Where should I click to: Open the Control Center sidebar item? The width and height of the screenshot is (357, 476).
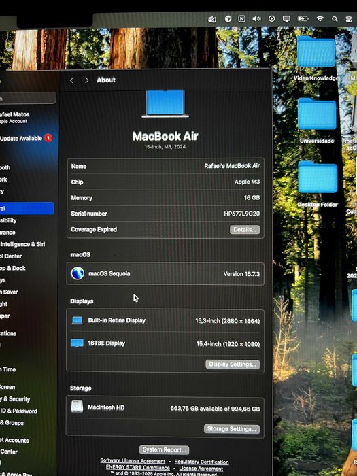click(x=11, y=256)
